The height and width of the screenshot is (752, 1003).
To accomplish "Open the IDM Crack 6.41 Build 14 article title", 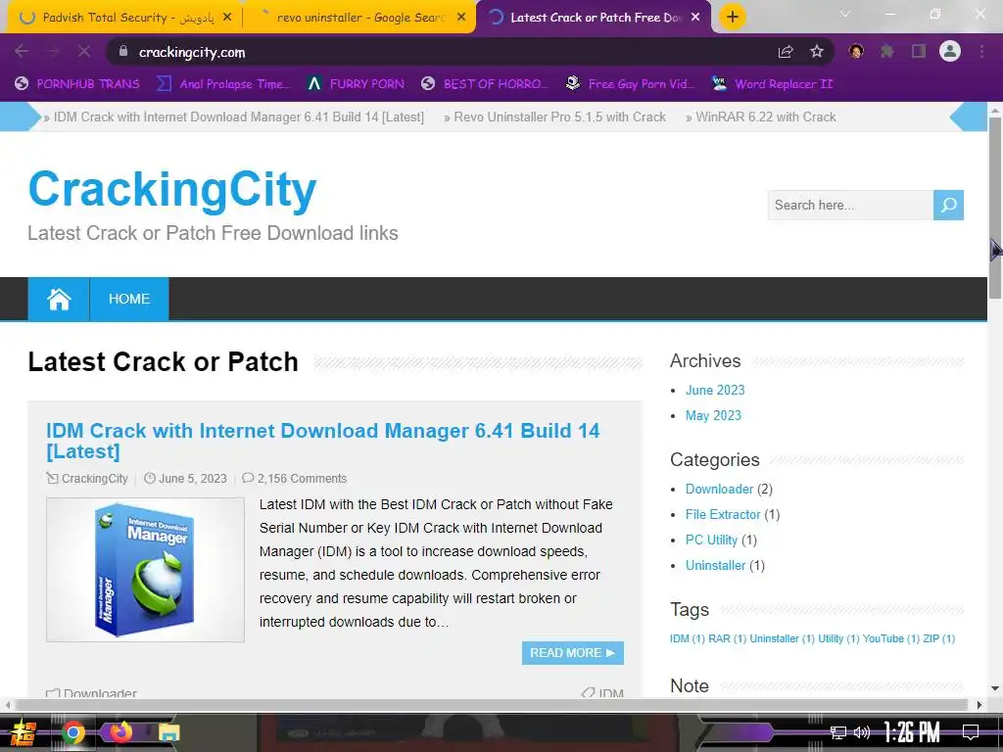I will coord(323,441).
